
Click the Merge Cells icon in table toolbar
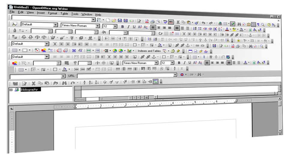coord(76,69)
